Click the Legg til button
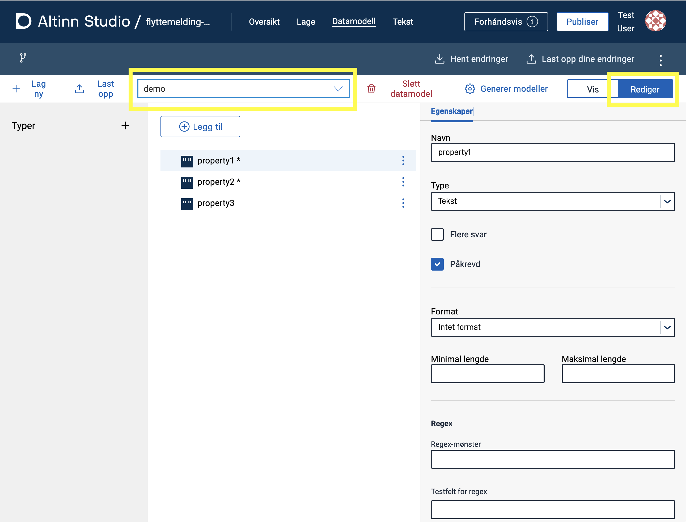Screen dimensions: 686x522 coord(200,127)
